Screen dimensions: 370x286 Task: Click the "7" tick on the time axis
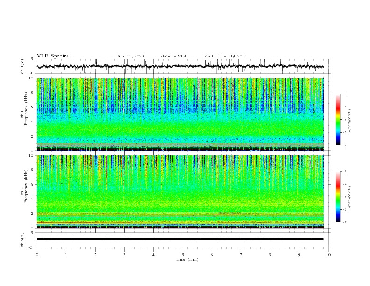click(x=241, y=255)
